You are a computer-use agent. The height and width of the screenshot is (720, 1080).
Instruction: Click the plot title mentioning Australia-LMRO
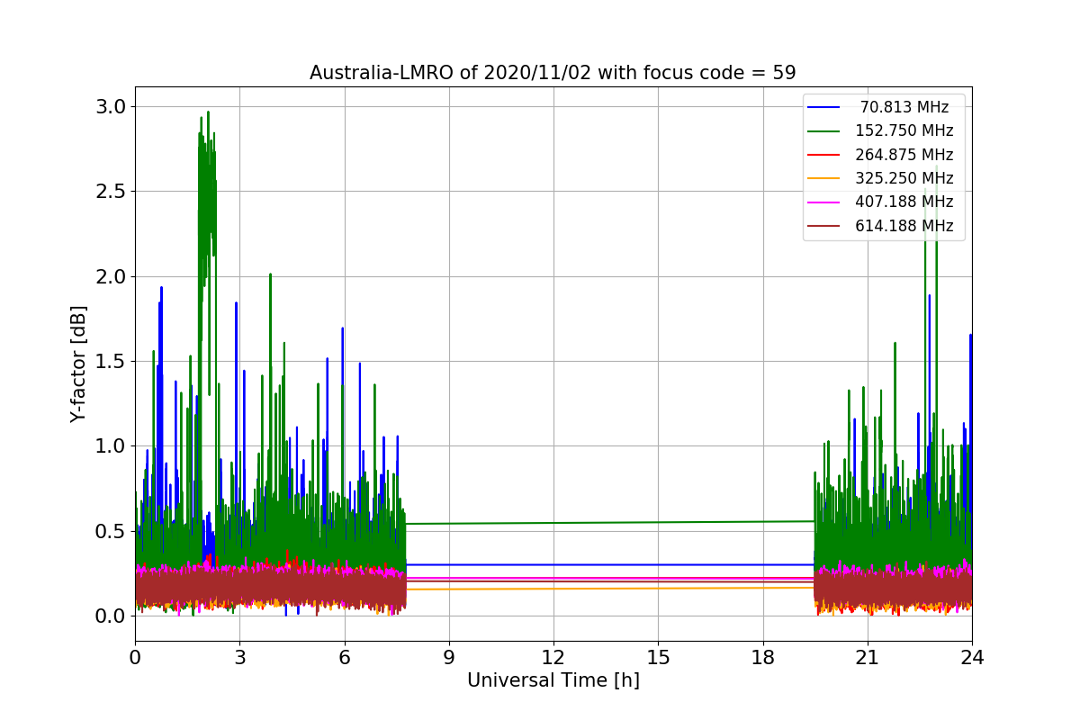click(x=553, y=73)
